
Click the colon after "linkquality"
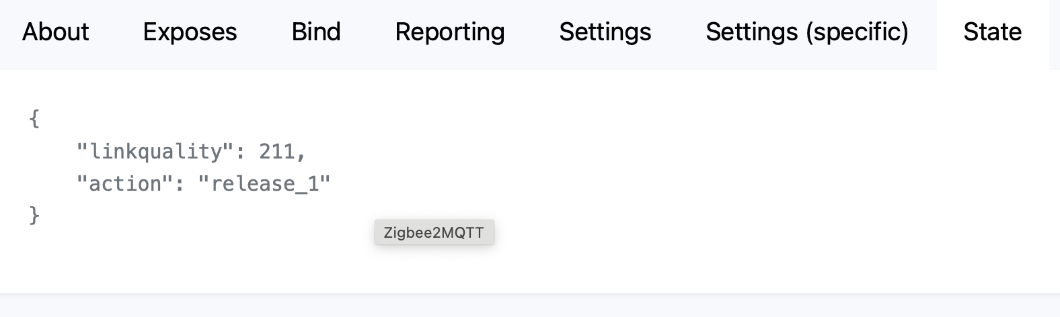240,152
